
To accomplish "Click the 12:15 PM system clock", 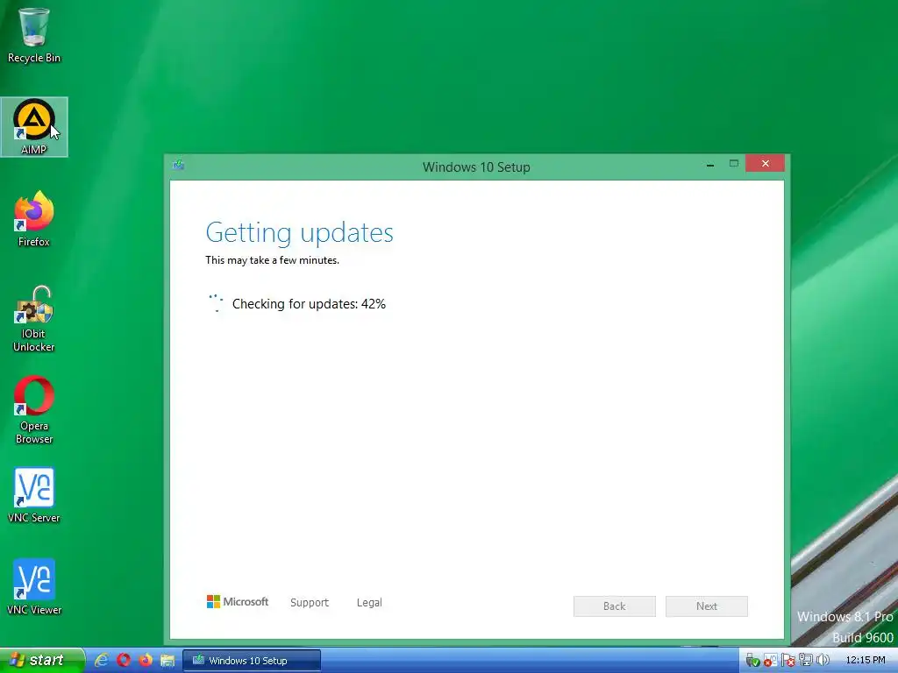I will click(x=866, y=661).
